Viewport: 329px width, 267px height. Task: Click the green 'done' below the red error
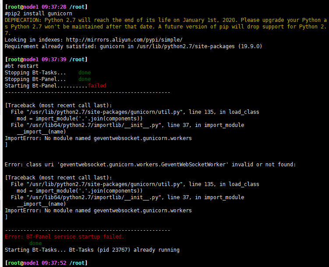pyautogui.click(x=35, y=243)
